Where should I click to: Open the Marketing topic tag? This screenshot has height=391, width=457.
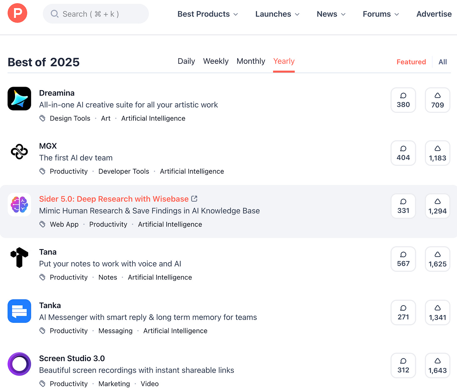(x=114, y=384)
